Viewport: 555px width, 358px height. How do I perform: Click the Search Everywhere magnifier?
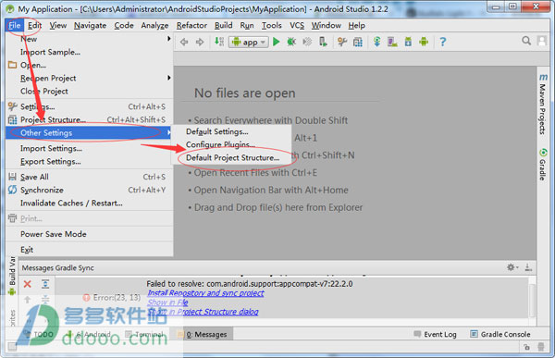coord(526,41)
